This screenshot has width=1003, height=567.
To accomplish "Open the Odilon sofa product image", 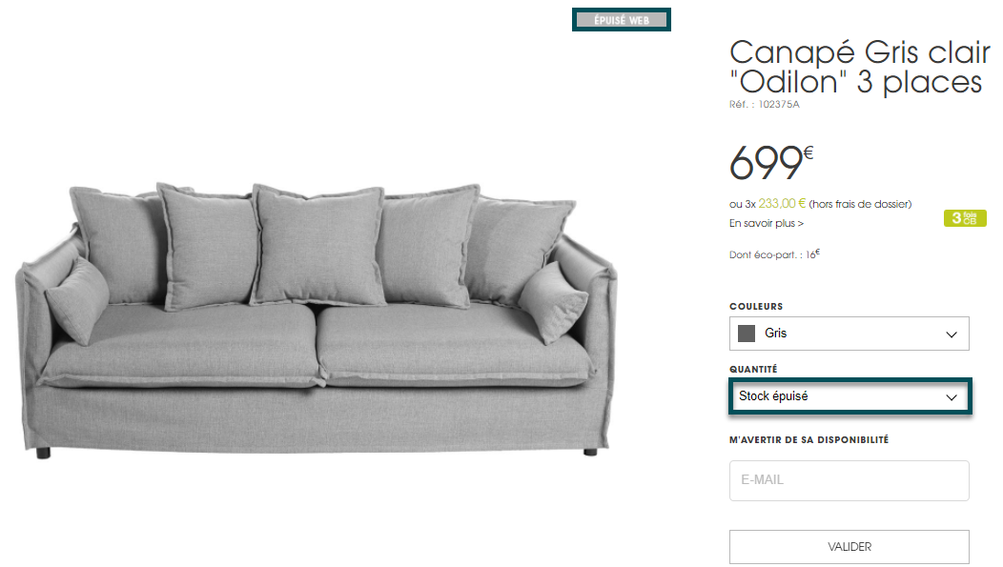I will coord(317,319).
